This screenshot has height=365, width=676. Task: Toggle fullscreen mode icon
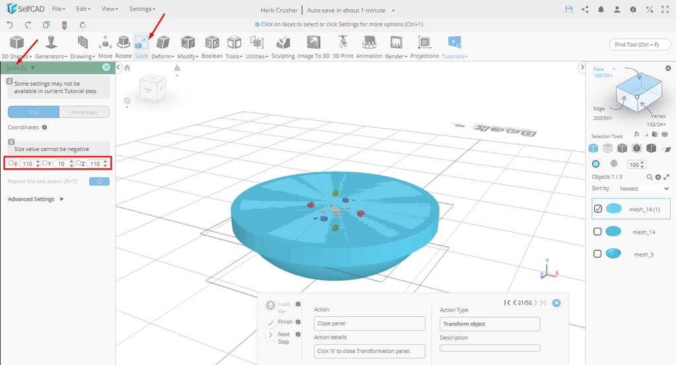665,9
